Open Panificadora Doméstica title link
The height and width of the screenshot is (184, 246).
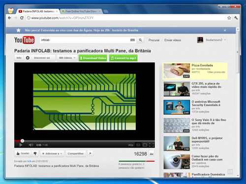[x=208, y=174]
